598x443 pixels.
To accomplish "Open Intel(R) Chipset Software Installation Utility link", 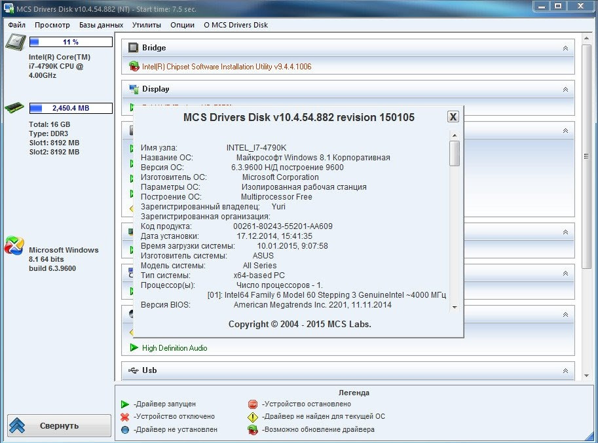I will coord(227,67).
